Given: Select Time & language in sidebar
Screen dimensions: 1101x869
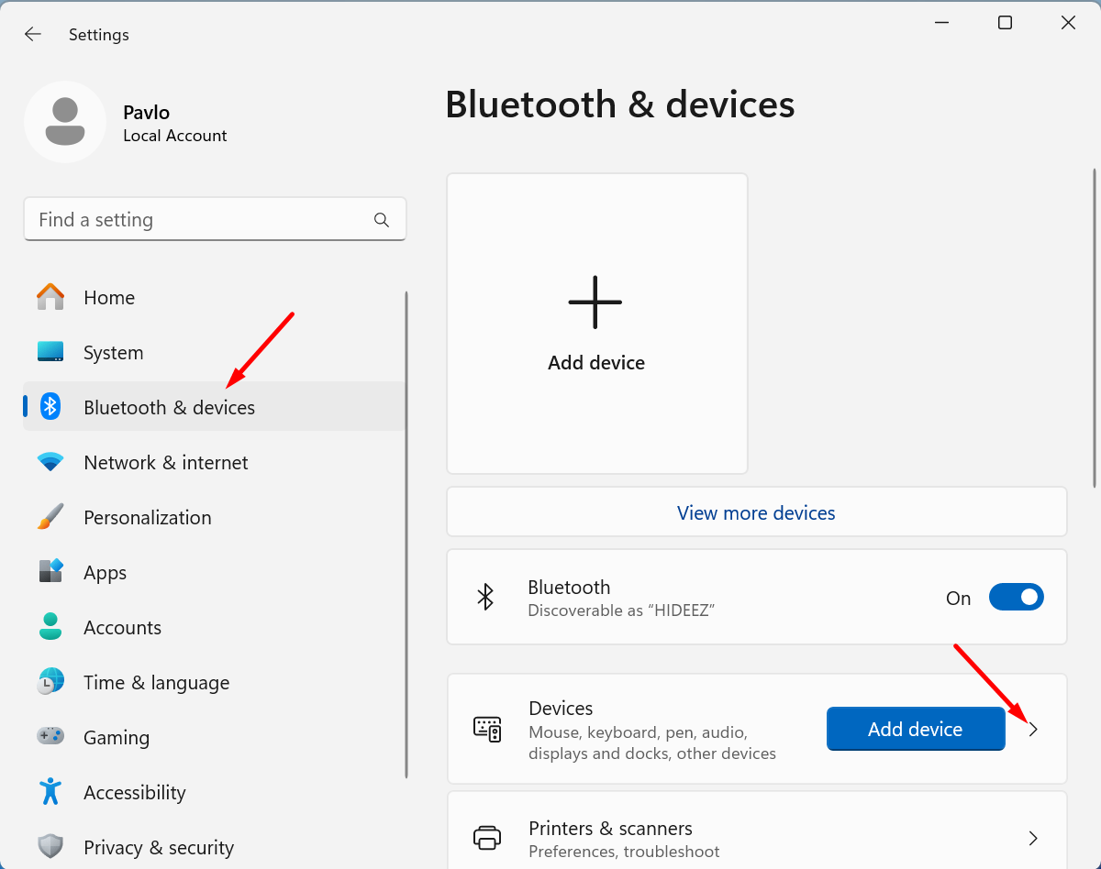Looking at the screenshot, I should (156, 683).
